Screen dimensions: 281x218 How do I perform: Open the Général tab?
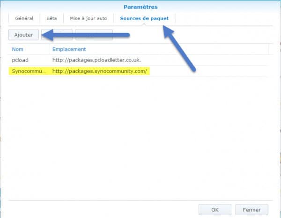(23, 19)
